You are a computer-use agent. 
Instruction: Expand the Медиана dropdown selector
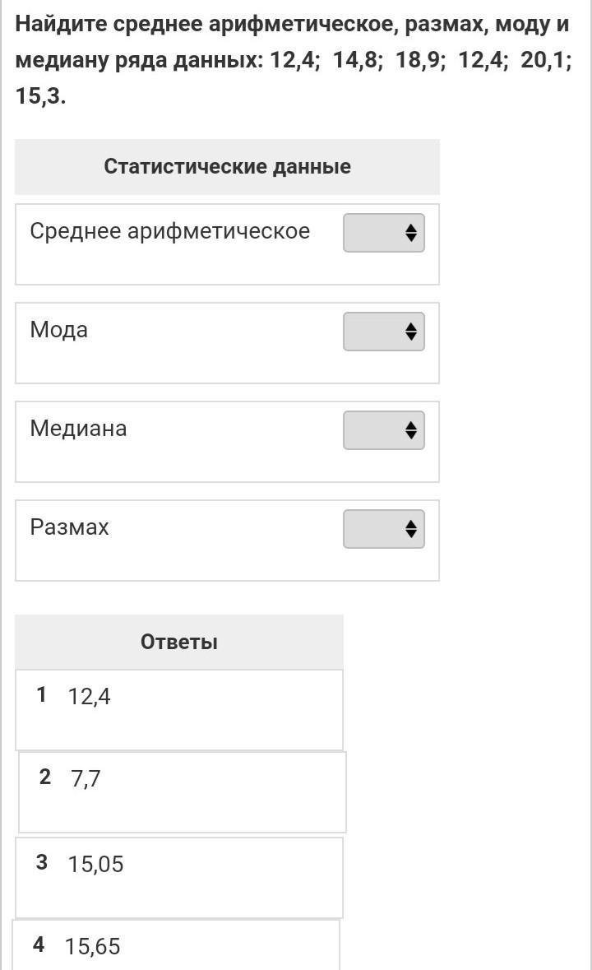(383, 430)
